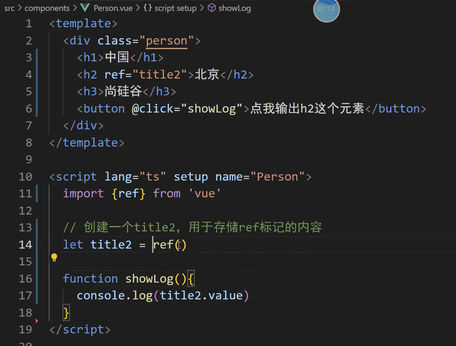Click line number 1
The height and width of the screenshot is (346, 456).
pyautogui.click(x=29, y=24)
